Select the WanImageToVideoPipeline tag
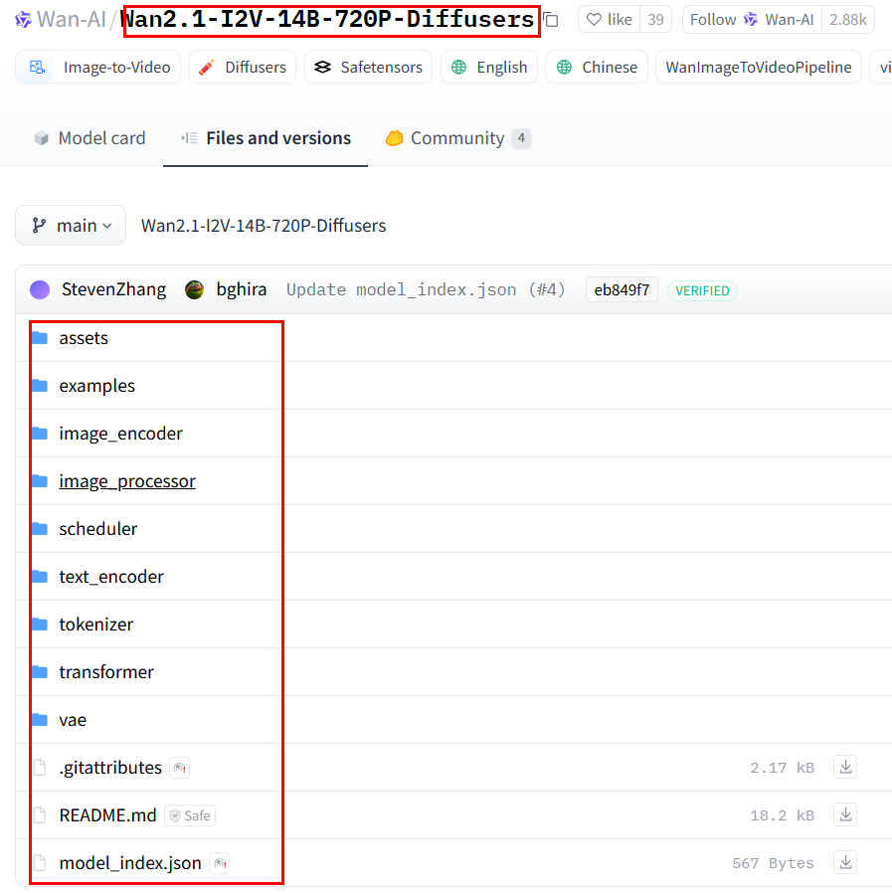 pos(758,68)
